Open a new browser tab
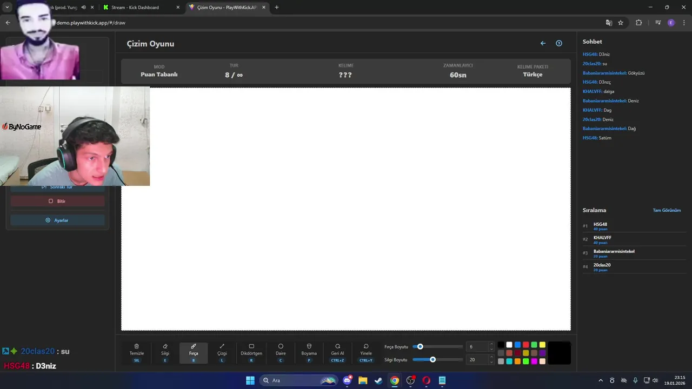Viewport: 692px width, 389px height. click(x=277, y=8)
